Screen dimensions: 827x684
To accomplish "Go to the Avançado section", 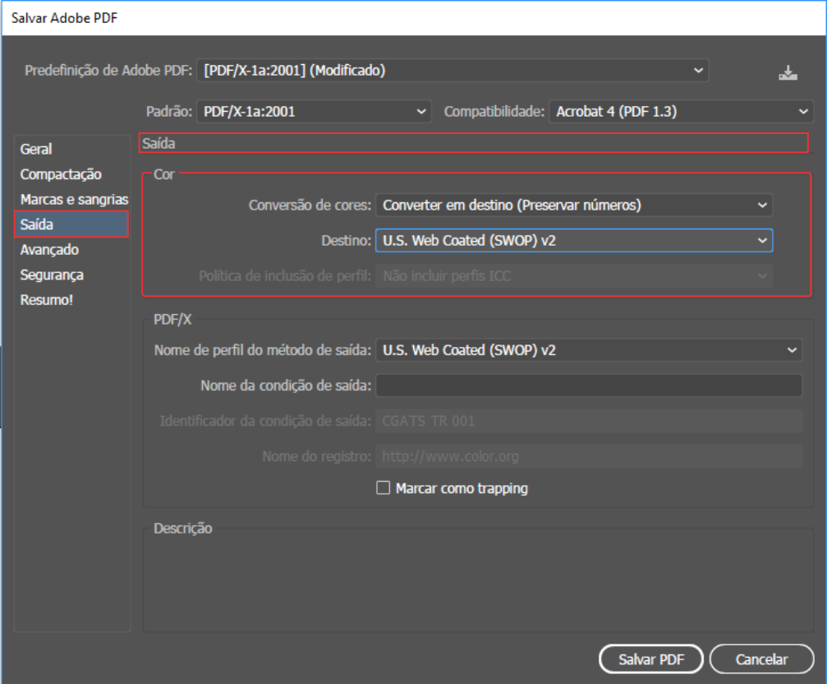I will coord(49,250).
